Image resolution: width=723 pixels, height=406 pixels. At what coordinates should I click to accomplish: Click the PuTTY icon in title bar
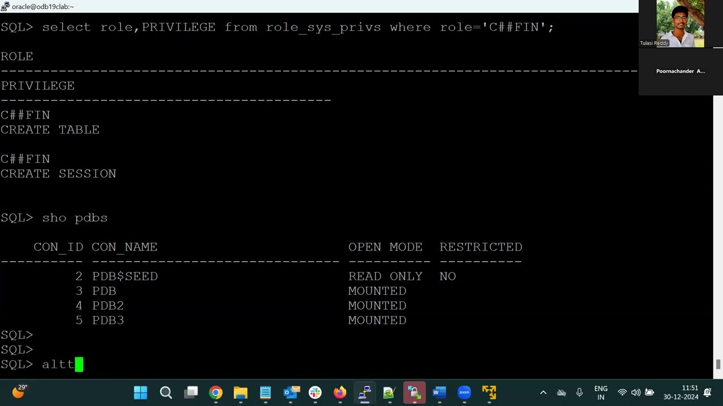pos(5,6)
